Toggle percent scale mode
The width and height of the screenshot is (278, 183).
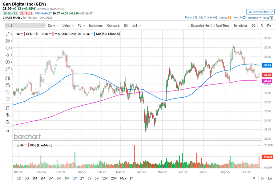[x=262, y=178]
